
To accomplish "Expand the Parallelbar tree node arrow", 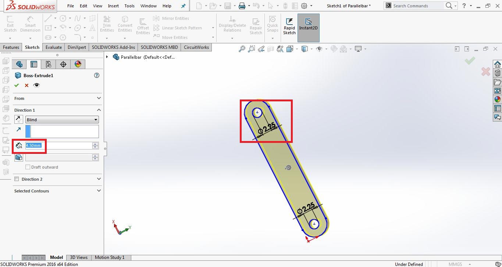I will [x=107, y=57].
